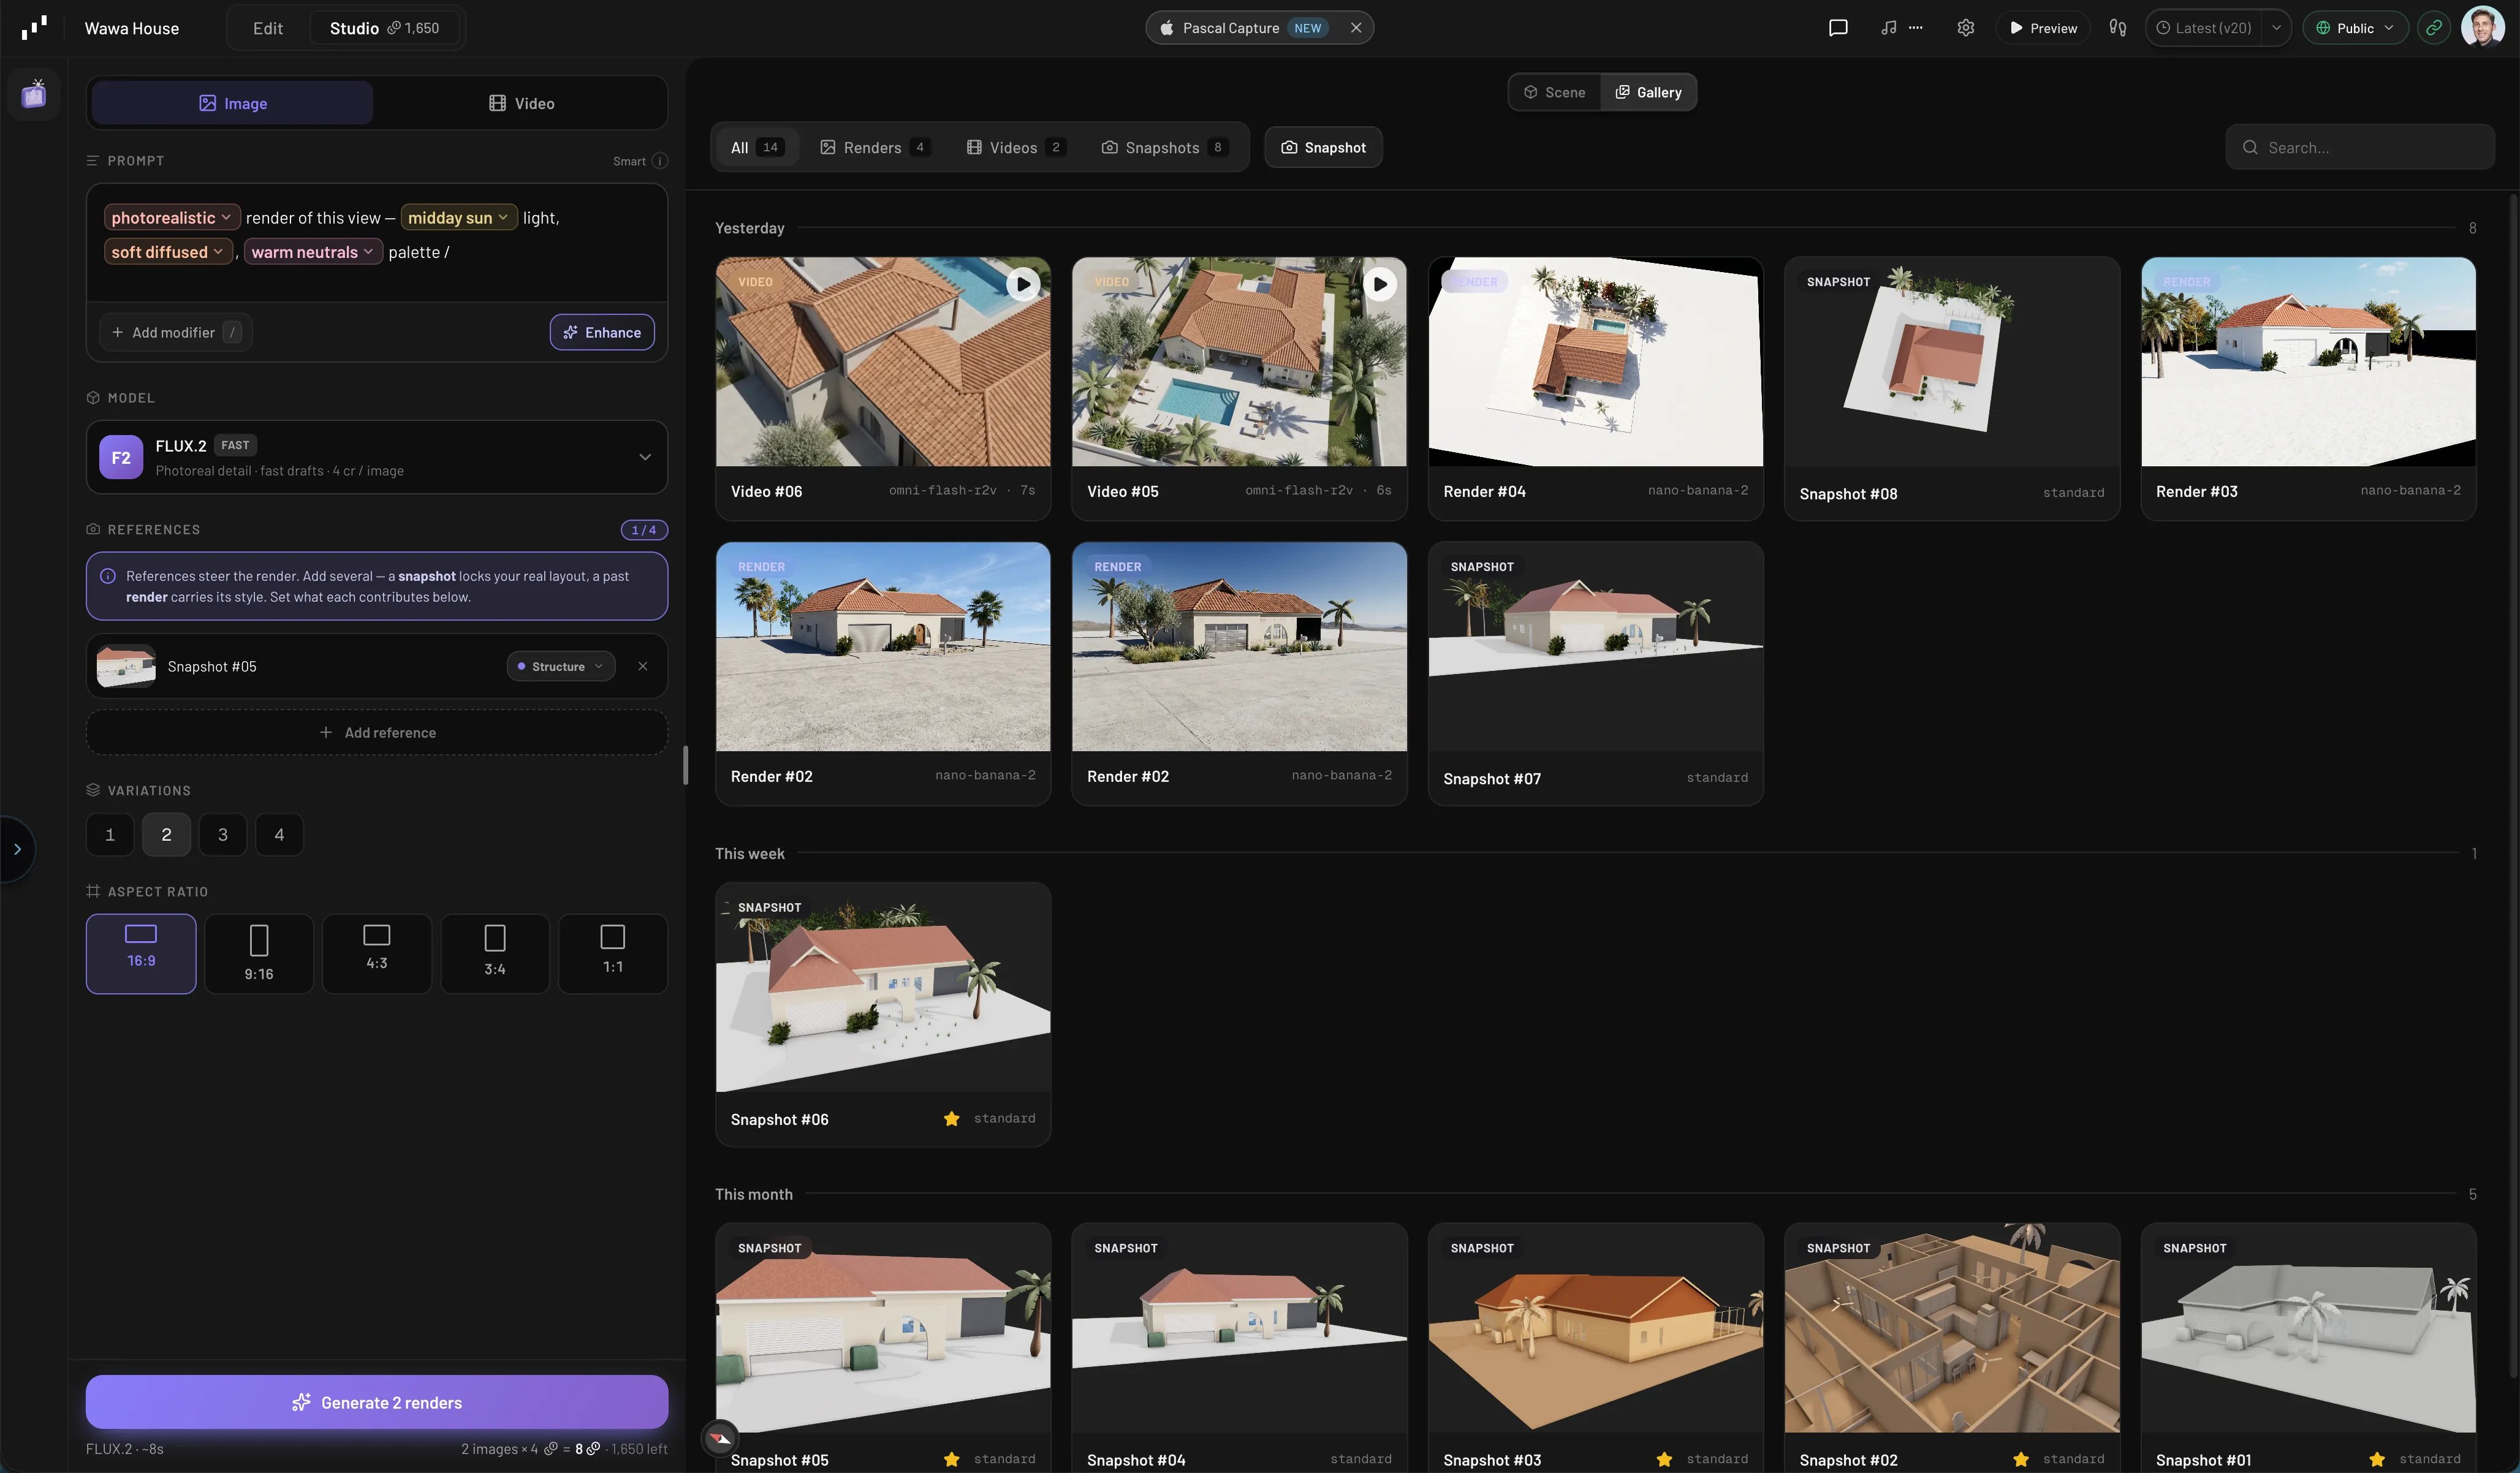Viewport: 2520px width, 1473px height.
Task: Click the Preview button
Action: [2043, 28]
